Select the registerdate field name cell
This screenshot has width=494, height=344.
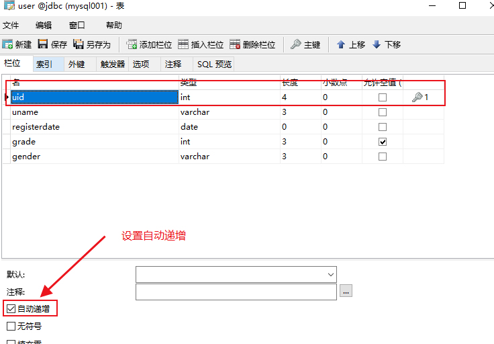(x=95, y=127)
